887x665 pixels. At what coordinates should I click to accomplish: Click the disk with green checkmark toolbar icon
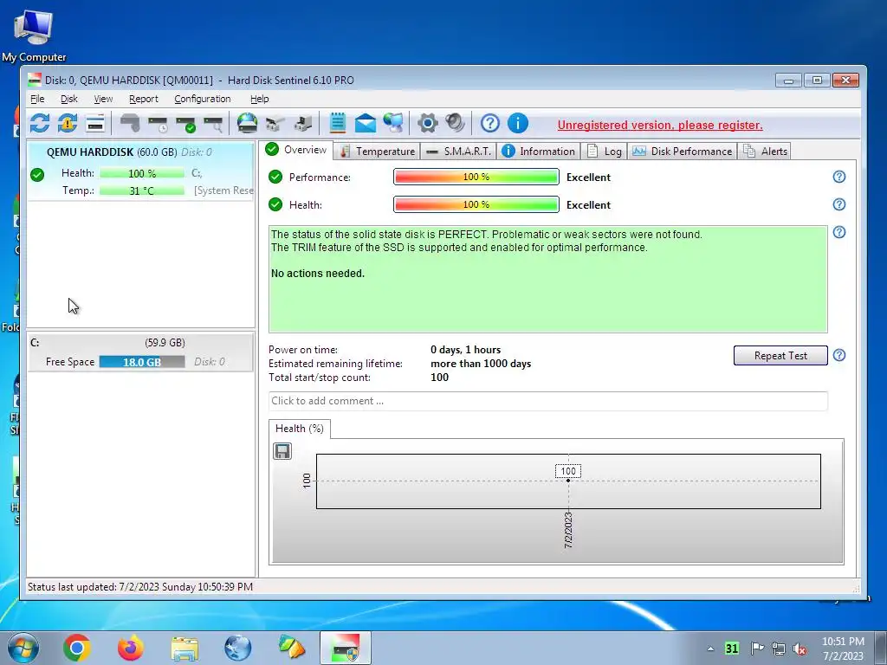coord(185,123)
